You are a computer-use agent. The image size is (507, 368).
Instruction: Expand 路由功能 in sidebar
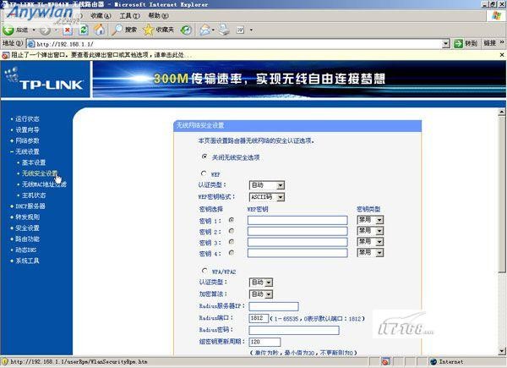27,239
